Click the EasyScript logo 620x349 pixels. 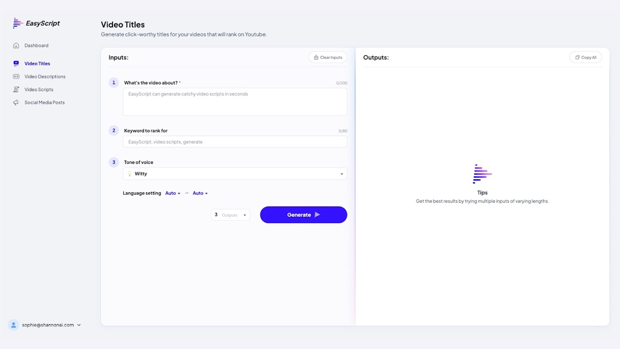[37, 23]
